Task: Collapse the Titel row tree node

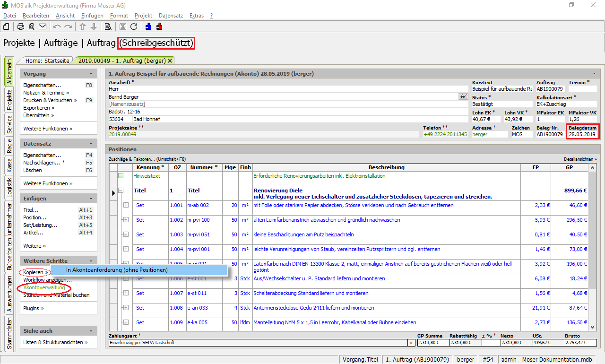Action: [121, 191]
